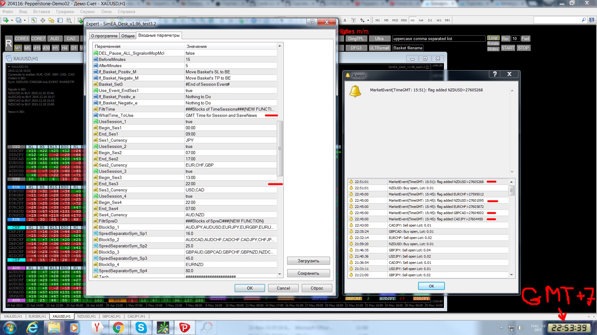Screen dimensions: 597x335
Task: Select the text label 'T' tool
Action: [x=353, y=20]
